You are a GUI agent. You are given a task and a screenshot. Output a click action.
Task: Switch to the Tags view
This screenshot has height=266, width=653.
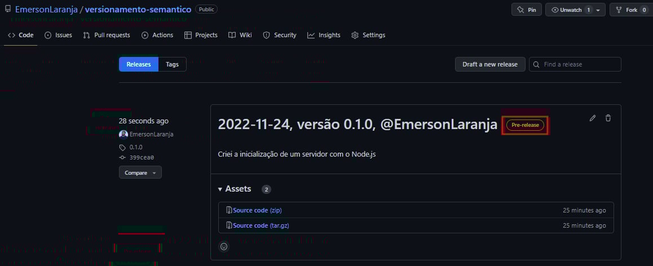coord(173,64)
